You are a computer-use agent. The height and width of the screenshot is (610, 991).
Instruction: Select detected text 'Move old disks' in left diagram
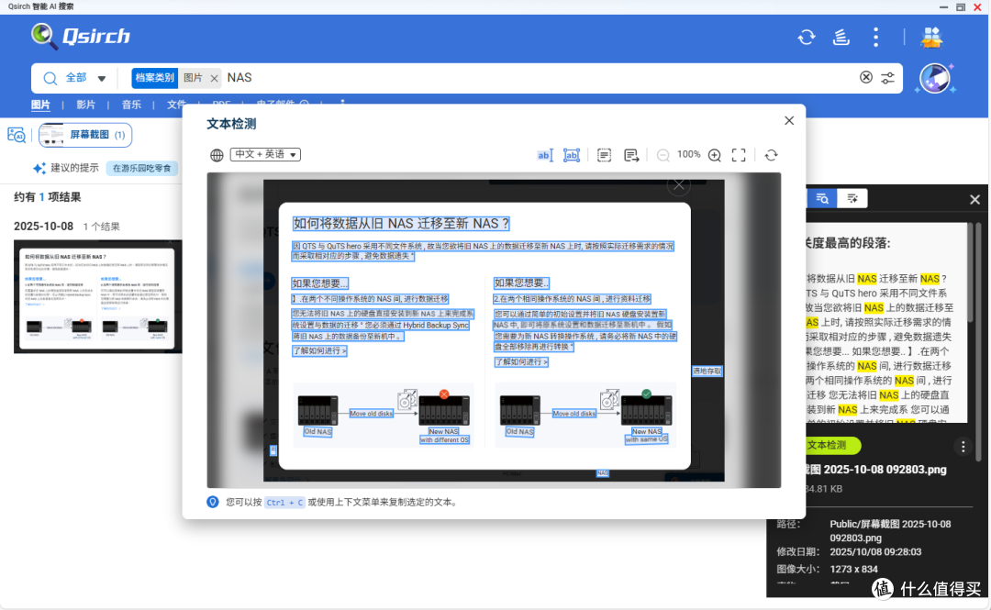[371, 414]
